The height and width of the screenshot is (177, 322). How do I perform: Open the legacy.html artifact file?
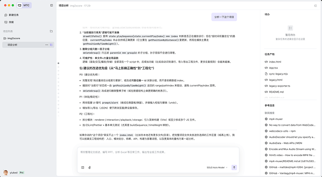click(x=276, y=80)
